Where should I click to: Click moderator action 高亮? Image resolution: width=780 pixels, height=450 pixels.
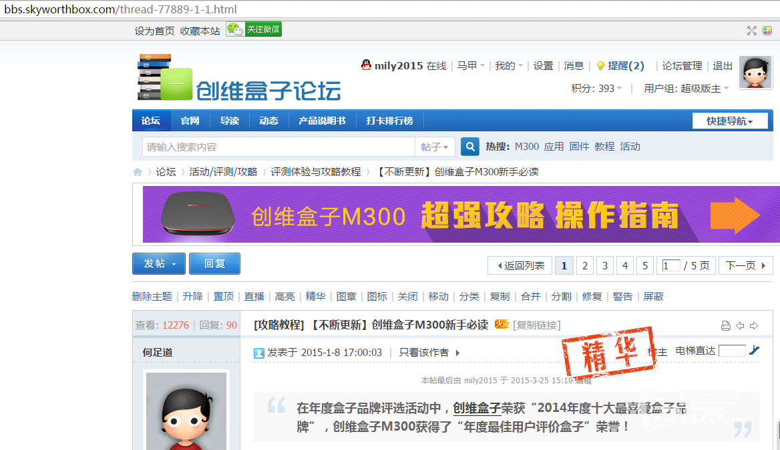pos(284,297)
